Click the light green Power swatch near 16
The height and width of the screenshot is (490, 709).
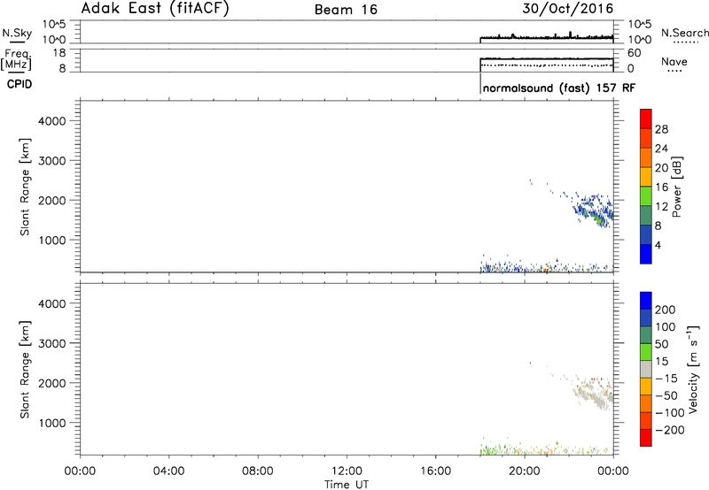click(x=646, y=195)
